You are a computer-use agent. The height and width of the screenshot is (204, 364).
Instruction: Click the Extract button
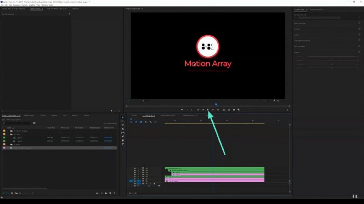pos(229,110)
